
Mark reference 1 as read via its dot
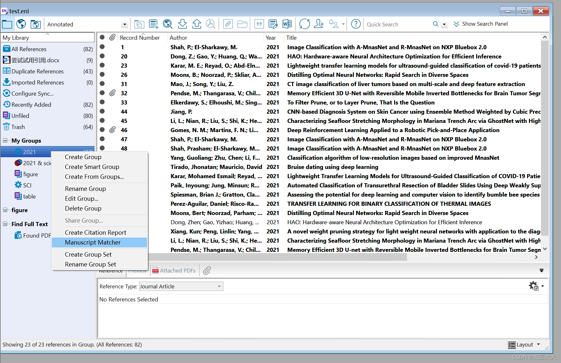[x=102, y=47]
